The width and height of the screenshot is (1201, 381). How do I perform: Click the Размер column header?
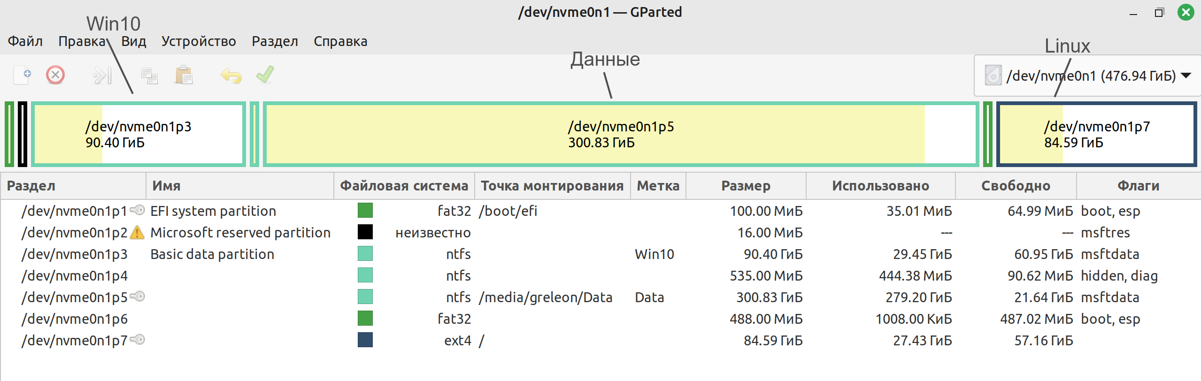click(x=746, y=186)
